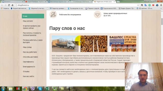163x91 pixels.
Task: Click the Google Translate extension icon
Action: 146,5
